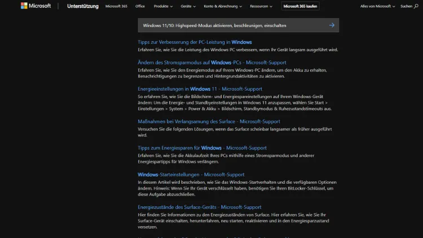Viewport: 423px width, 238px height.
Task: Open the Office menu item
Action: pos(140,6)
